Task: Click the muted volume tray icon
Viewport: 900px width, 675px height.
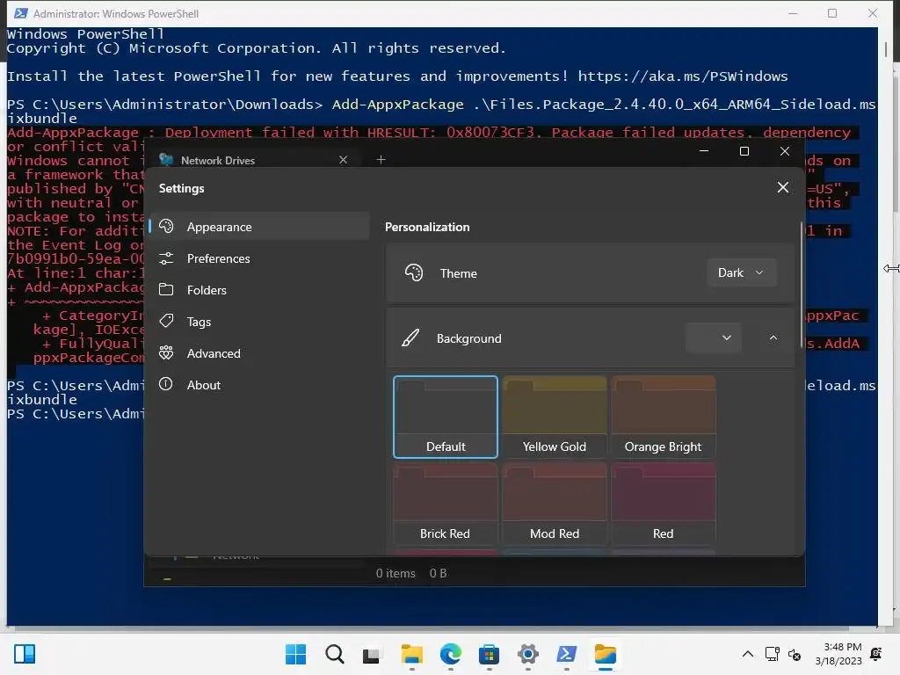Action: (x=795, y=654)
